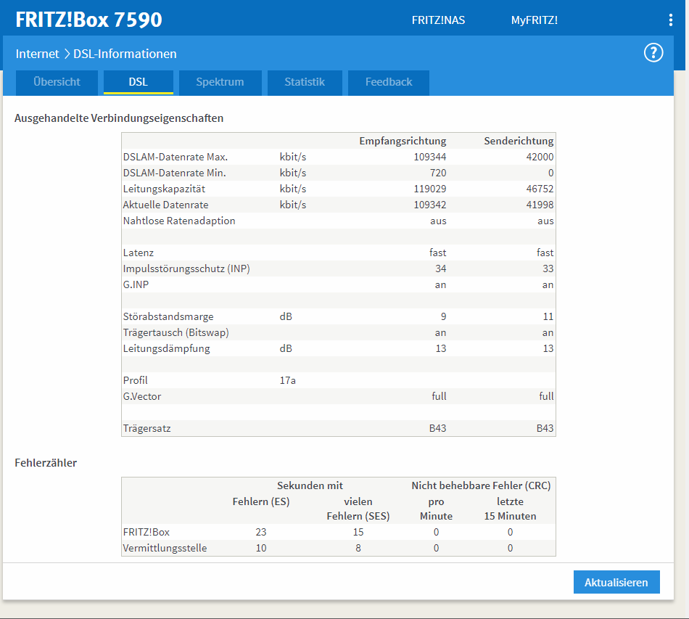Select the DSLAM-Datenrate Max. row label
The width and height of the screenshot is (689, 619).
[176, 157]
